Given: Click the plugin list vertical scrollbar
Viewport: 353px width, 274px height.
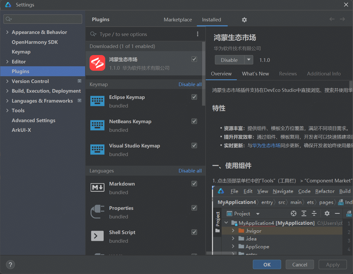Looking at the screenshot, I should [x=204, y=74].
